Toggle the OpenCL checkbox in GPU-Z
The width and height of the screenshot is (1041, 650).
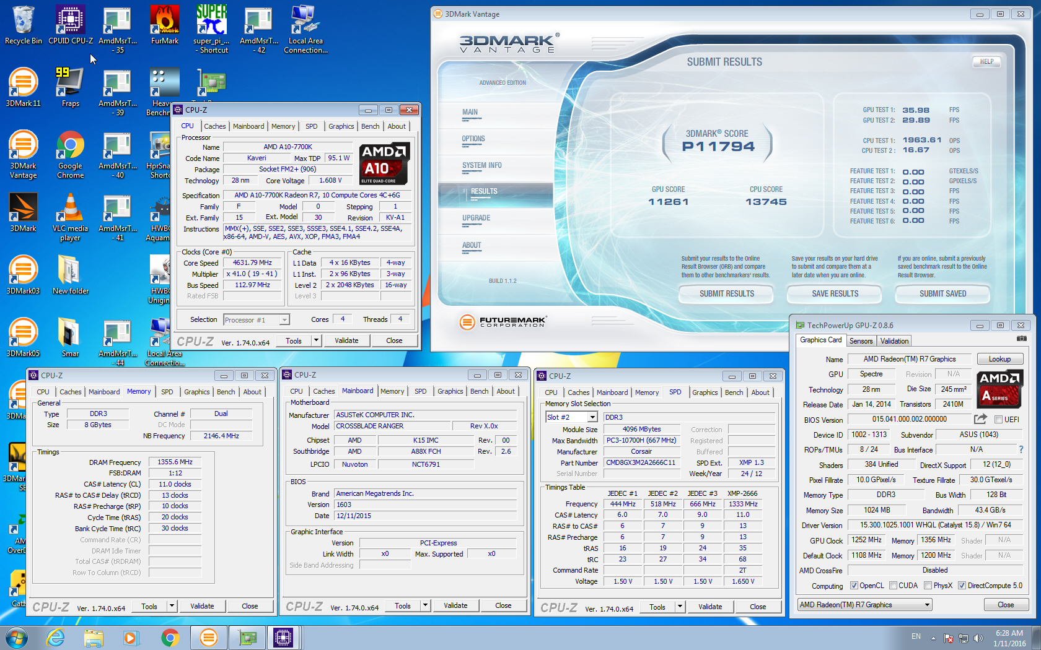click(x=854, y=586)
